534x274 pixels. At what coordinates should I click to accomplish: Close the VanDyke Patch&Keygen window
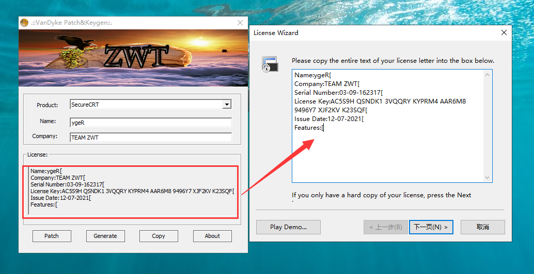coord(240,23)
